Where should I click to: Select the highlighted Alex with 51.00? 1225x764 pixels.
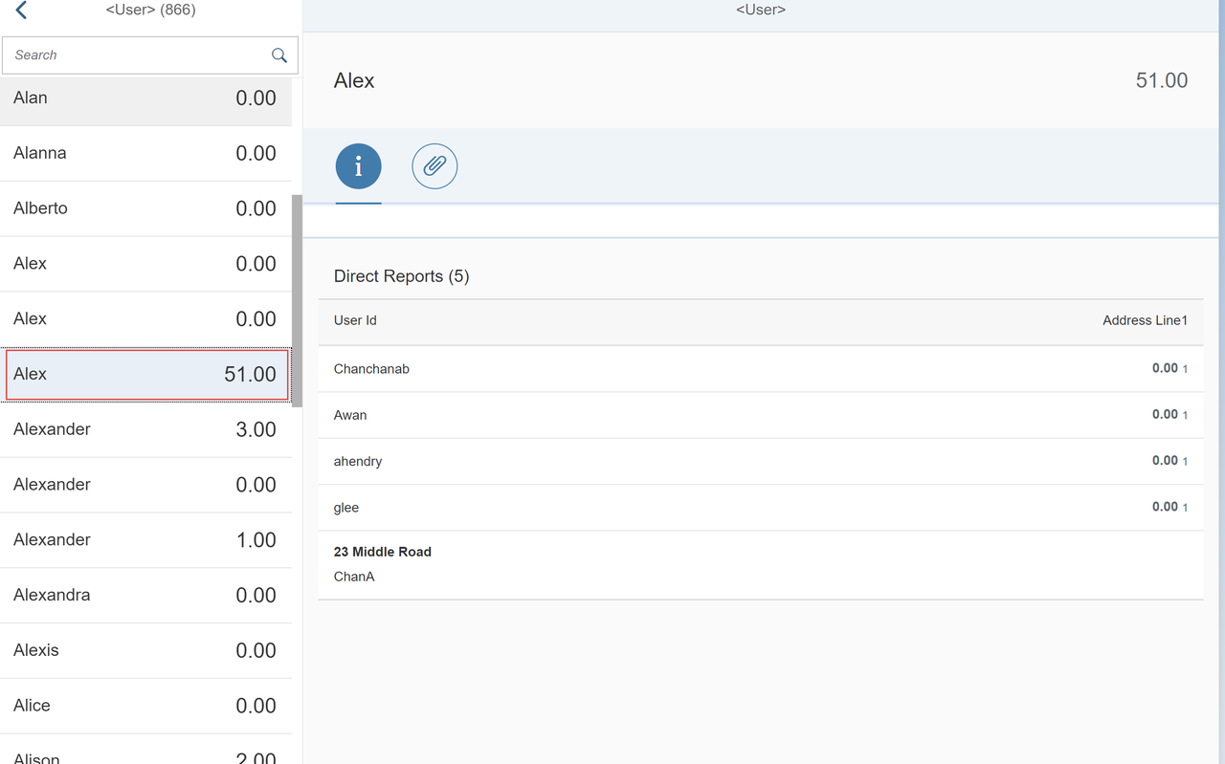coord(145,375)
